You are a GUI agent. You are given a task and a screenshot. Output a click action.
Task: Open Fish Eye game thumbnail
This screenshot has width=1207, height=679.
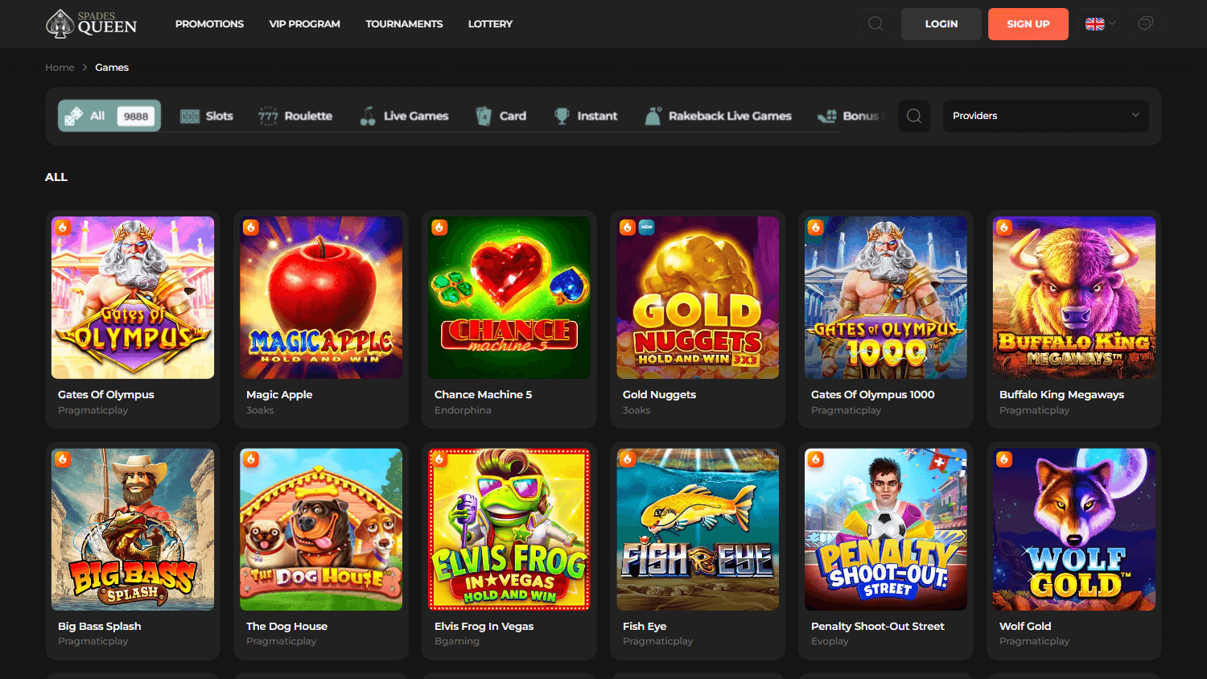(x=698, y=529)
